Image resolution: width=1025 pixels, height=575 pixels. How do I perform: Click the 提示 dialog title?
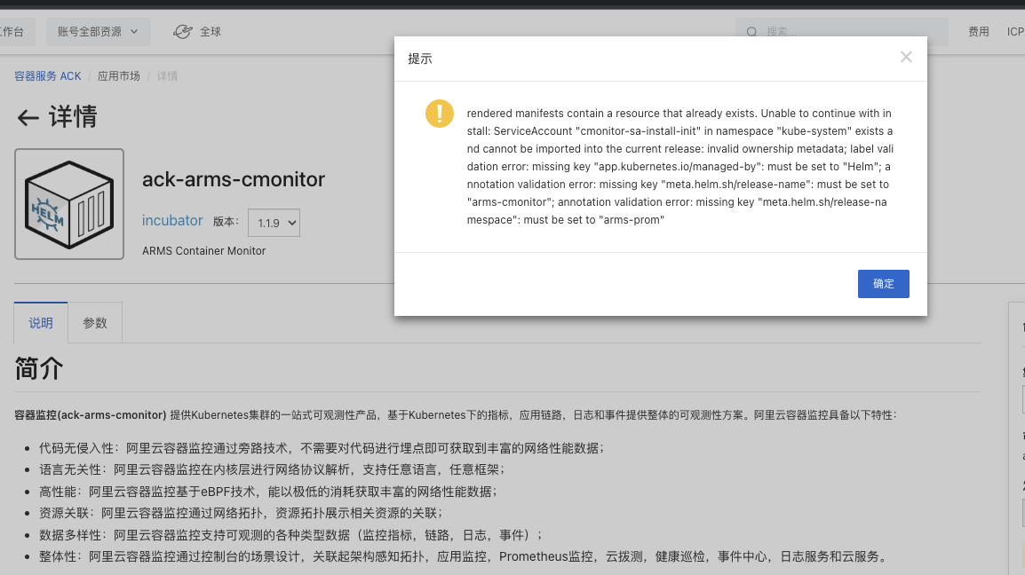tap(419, 59)
